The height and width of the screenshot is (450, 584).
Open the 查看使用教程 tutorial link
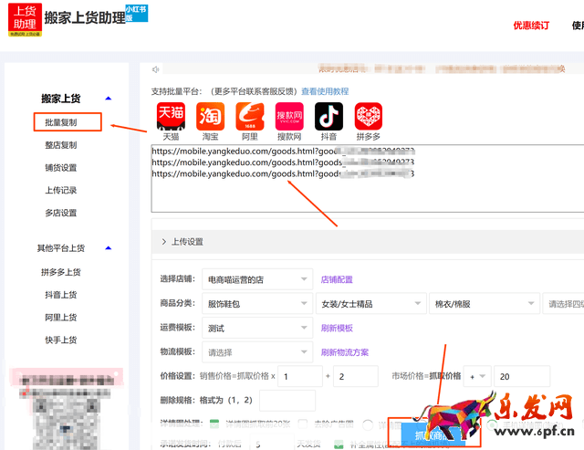(325, 91)
